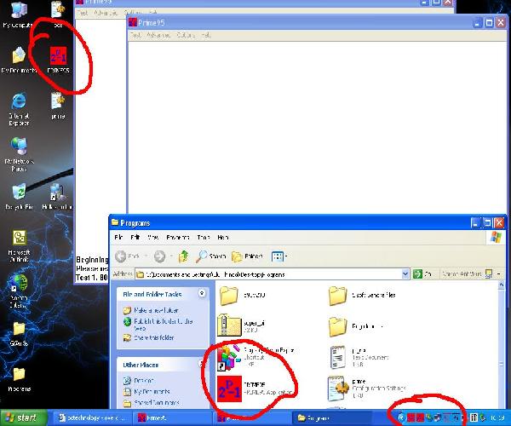Select the prime Configuration Settings file
This screenshot has width=511, height=426.
point(337,389)
